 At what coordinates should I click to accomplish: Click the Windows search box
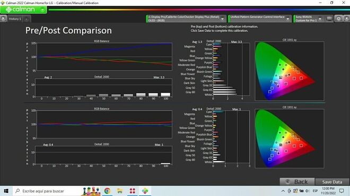(x=47, y=191)
